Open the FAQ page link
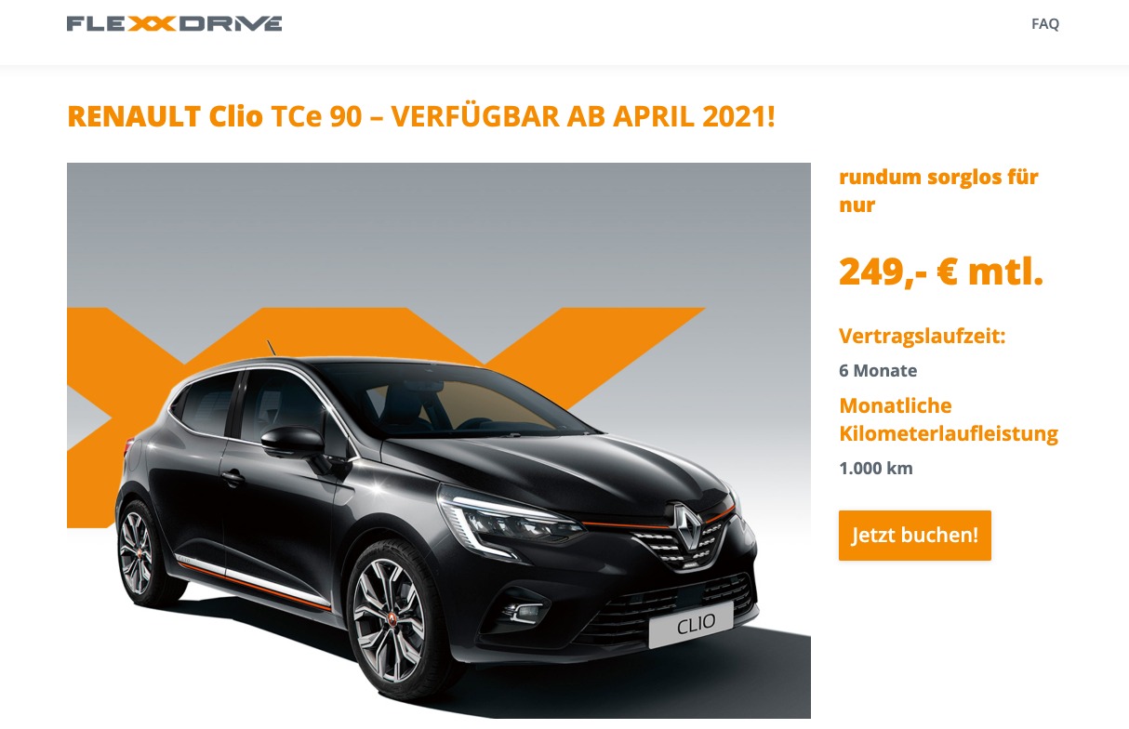Viewport: 1129px width, 729px height. 1045,23
